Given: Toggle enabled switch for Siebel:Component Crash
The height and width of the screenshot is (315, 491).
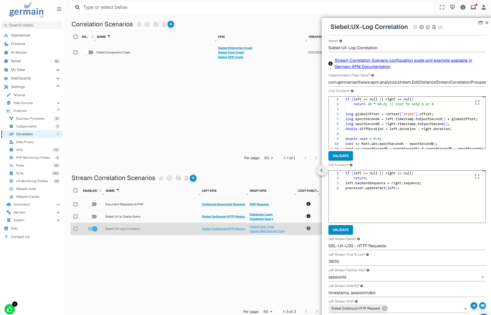Looking at the screenshot, I should pos(89,52).
